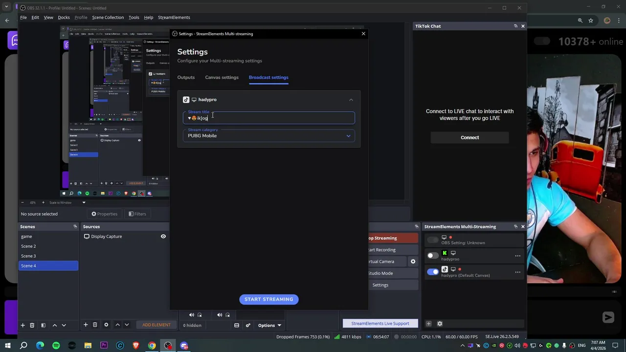
Task: Close the Multi-streaming Settings dialog
Action: pos(363,34)
